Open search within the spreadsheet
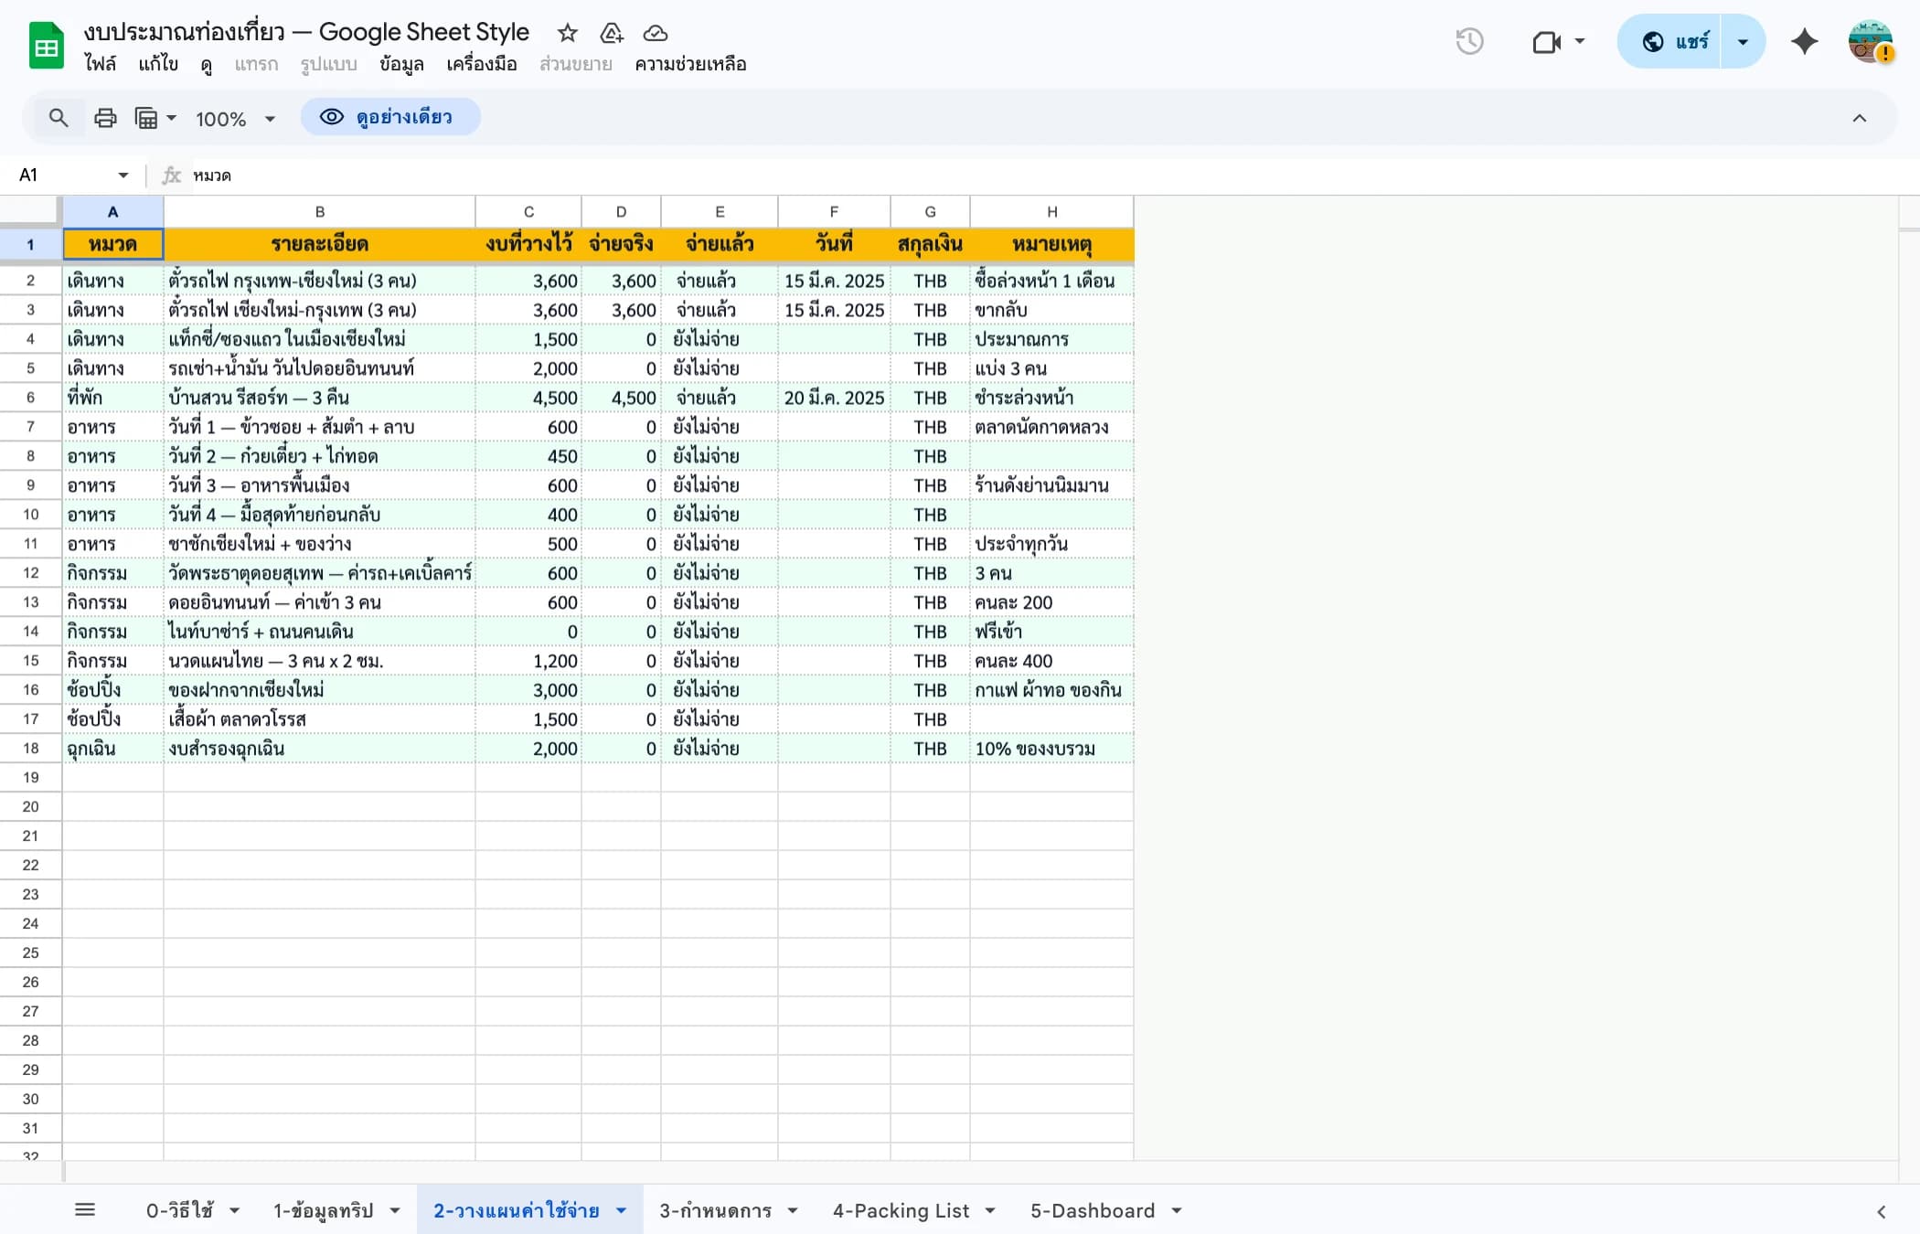The width and height of the screenshot is (1920, 1234). [58, 117]
